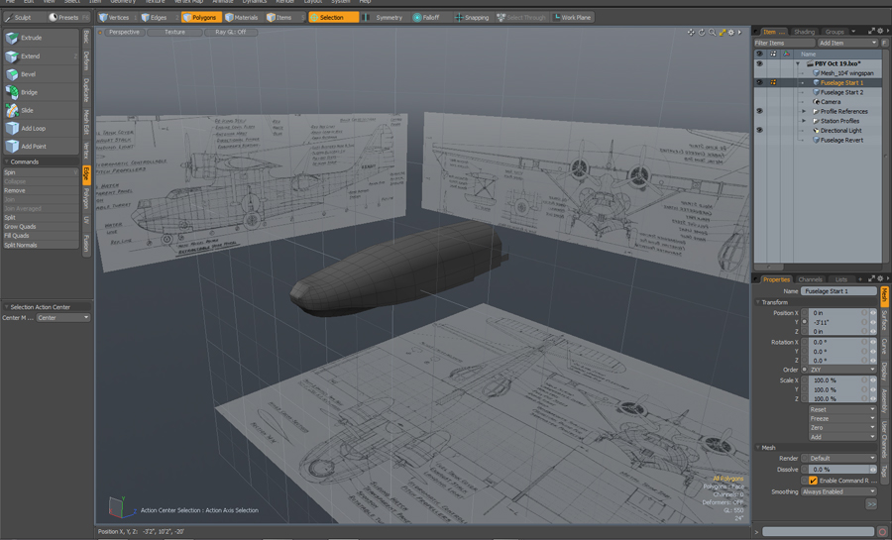Image resolution: width=892 pixels, height=540 pixels.
Task: Open the Item list panel gear settings
Action: click(880, 31)
